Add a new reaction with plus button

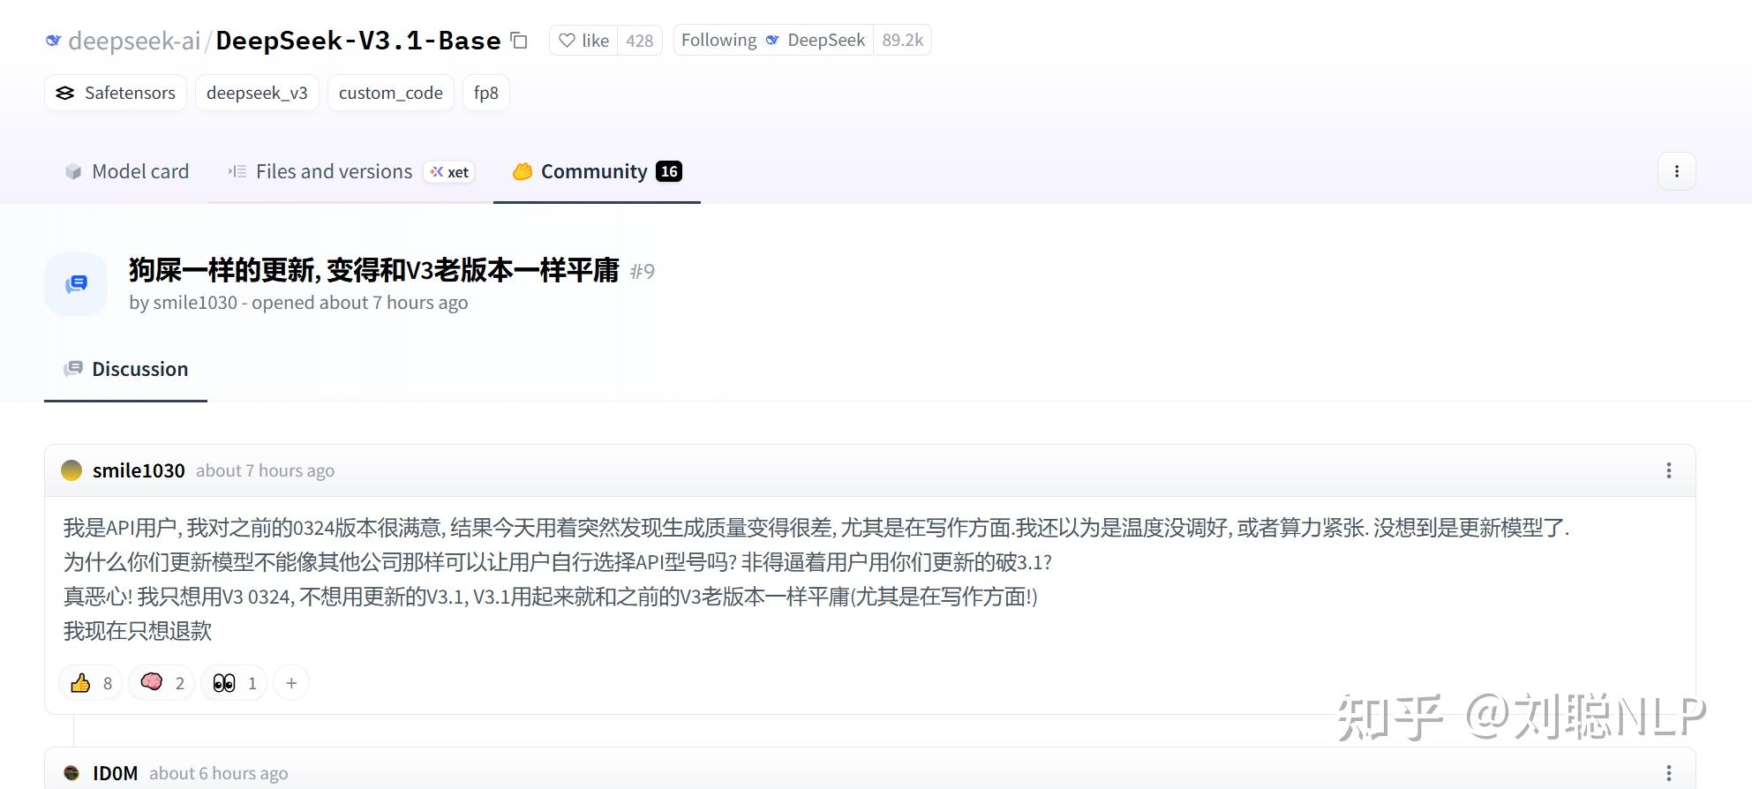291,683
